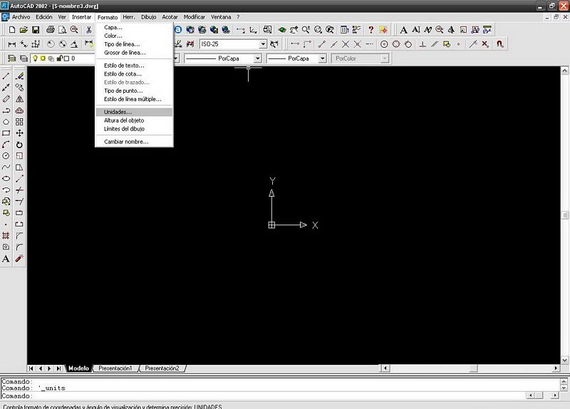Select the Multiline Text A tool in left toolbar
The width and height of the screenshot is (570, 409).
(6, 259)
